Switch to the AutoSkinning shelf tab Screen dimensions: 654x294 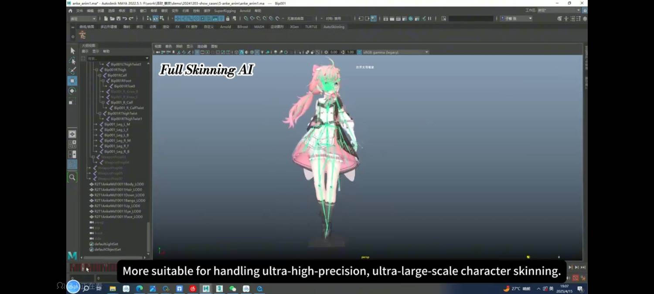334,27
